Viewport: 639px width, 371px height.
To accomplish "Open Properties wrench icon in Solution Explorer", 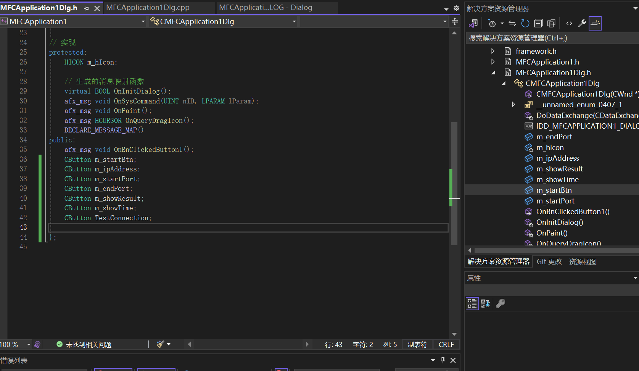I will point(582,24).
